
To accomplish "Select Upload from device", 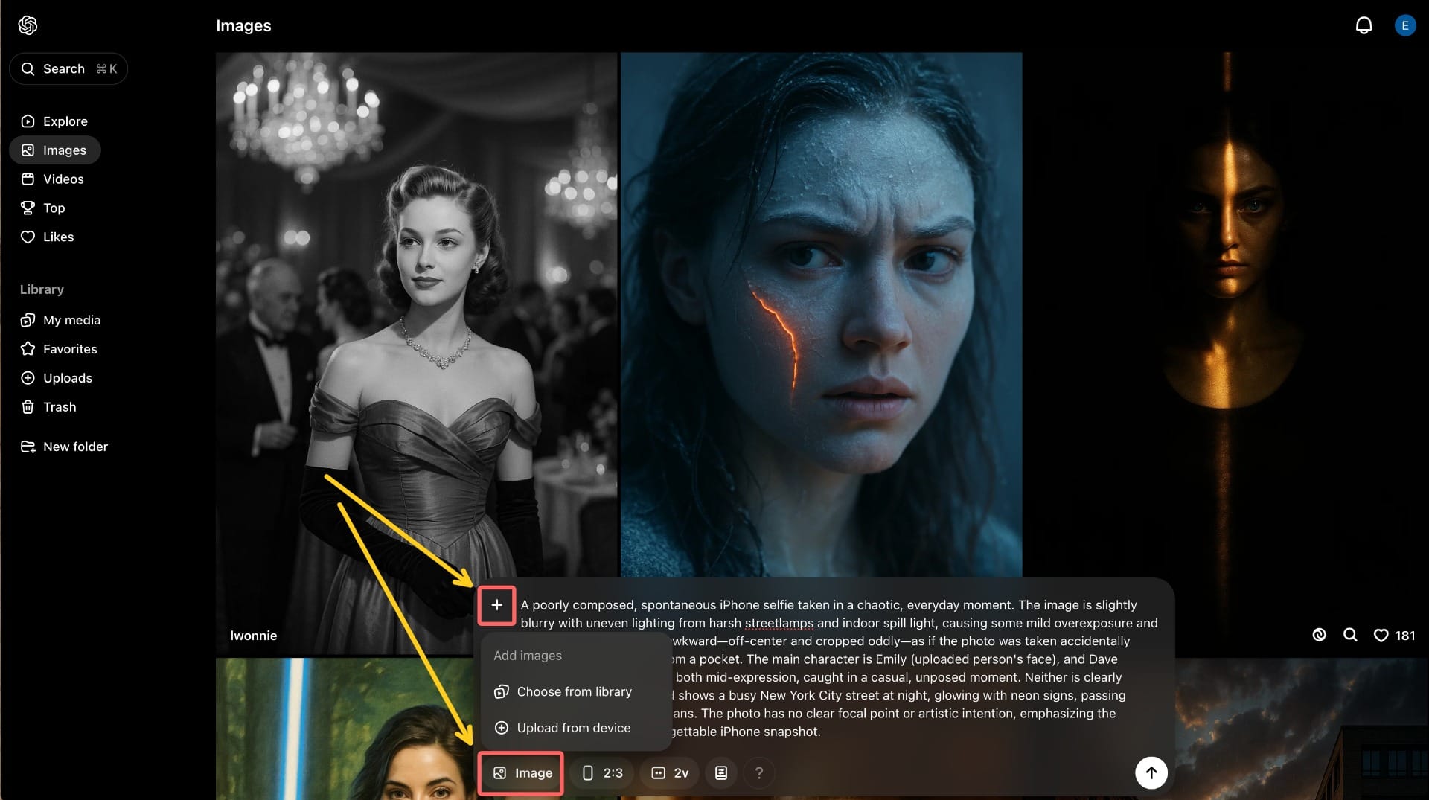I will click(x=573, y=728).
